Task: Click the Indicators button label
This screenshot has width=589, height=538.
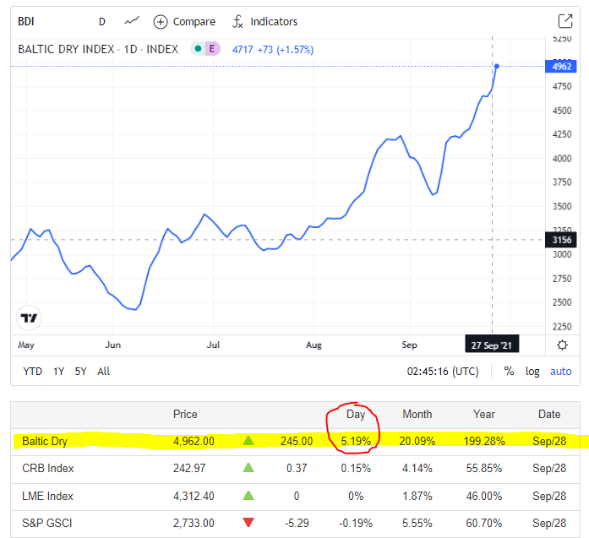Action: [x=274, y=21]
